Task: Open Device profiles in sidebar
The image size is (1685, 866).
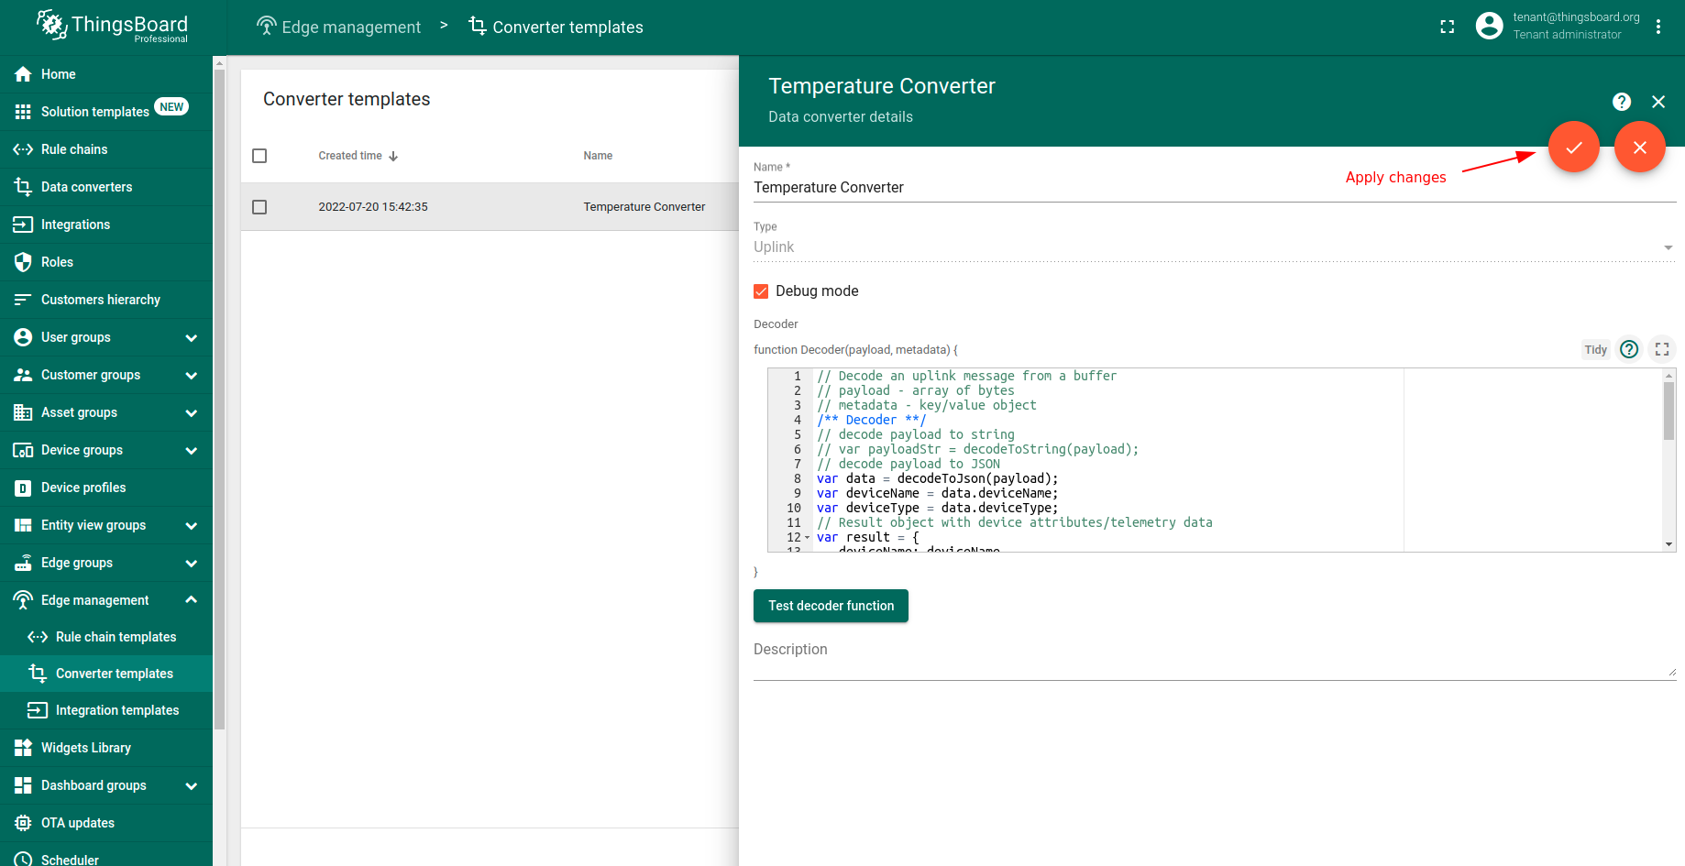Action: 106,488
